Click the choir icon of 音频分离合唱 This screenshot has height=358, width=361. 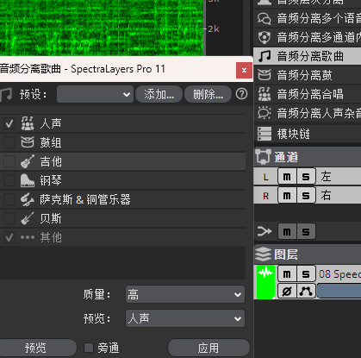265,94
